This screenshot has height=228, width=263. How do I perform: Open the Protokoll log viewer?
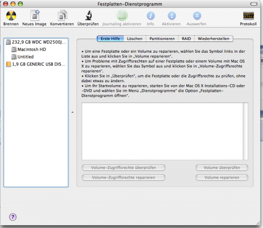(248, 16)
